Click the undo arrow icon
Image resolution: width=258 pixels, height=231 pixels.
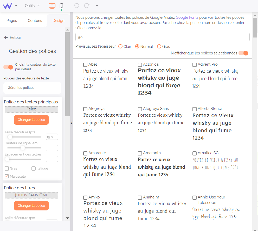pos(76,5)
